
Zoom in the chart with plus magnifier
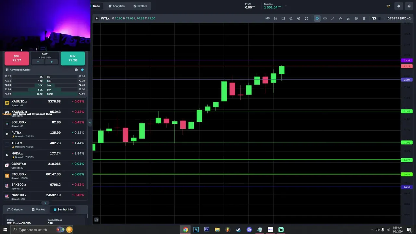pyautogui.click(x=299, y=19)
